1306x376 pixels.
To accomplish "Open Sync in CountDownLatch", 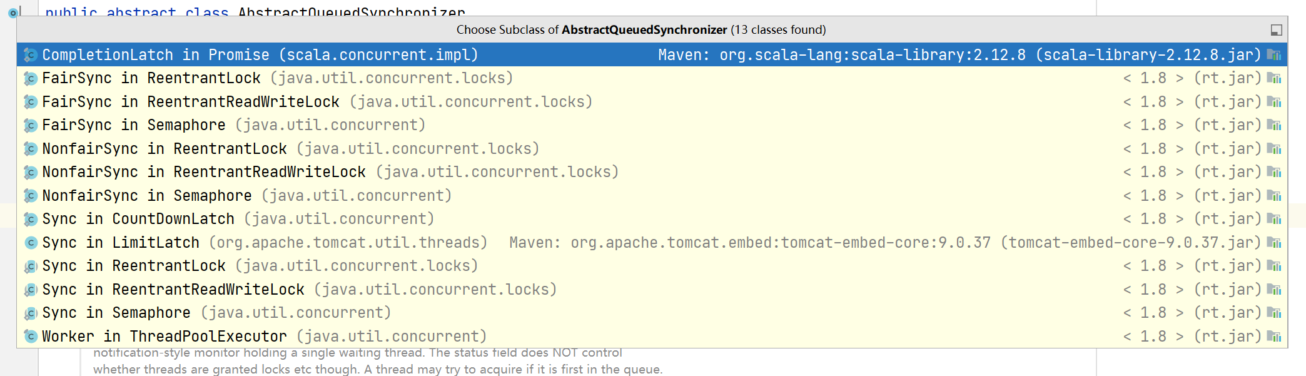I will [238, 219].
